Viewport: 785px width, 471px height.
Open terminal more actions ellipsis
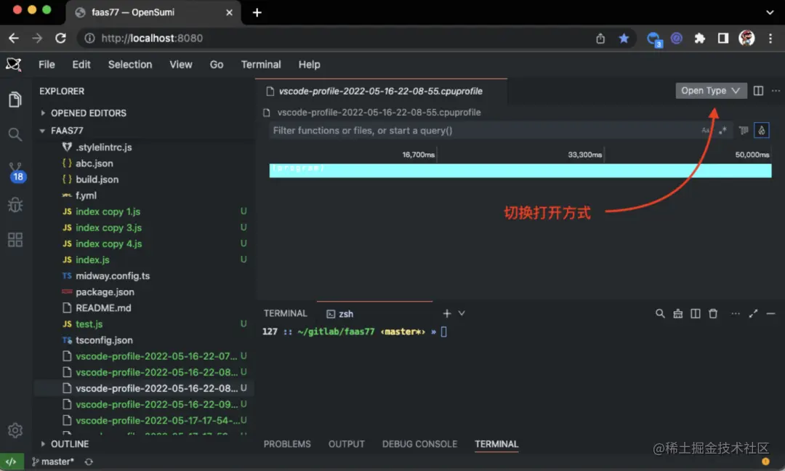click(x=736, y=313)
